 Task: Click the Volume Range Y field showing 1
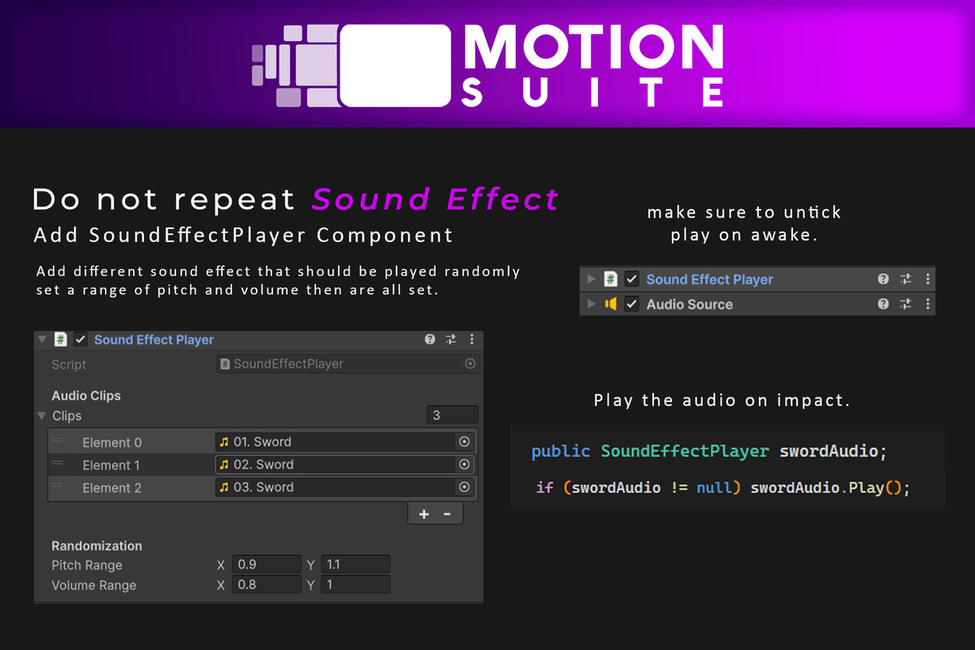(355, 585)
